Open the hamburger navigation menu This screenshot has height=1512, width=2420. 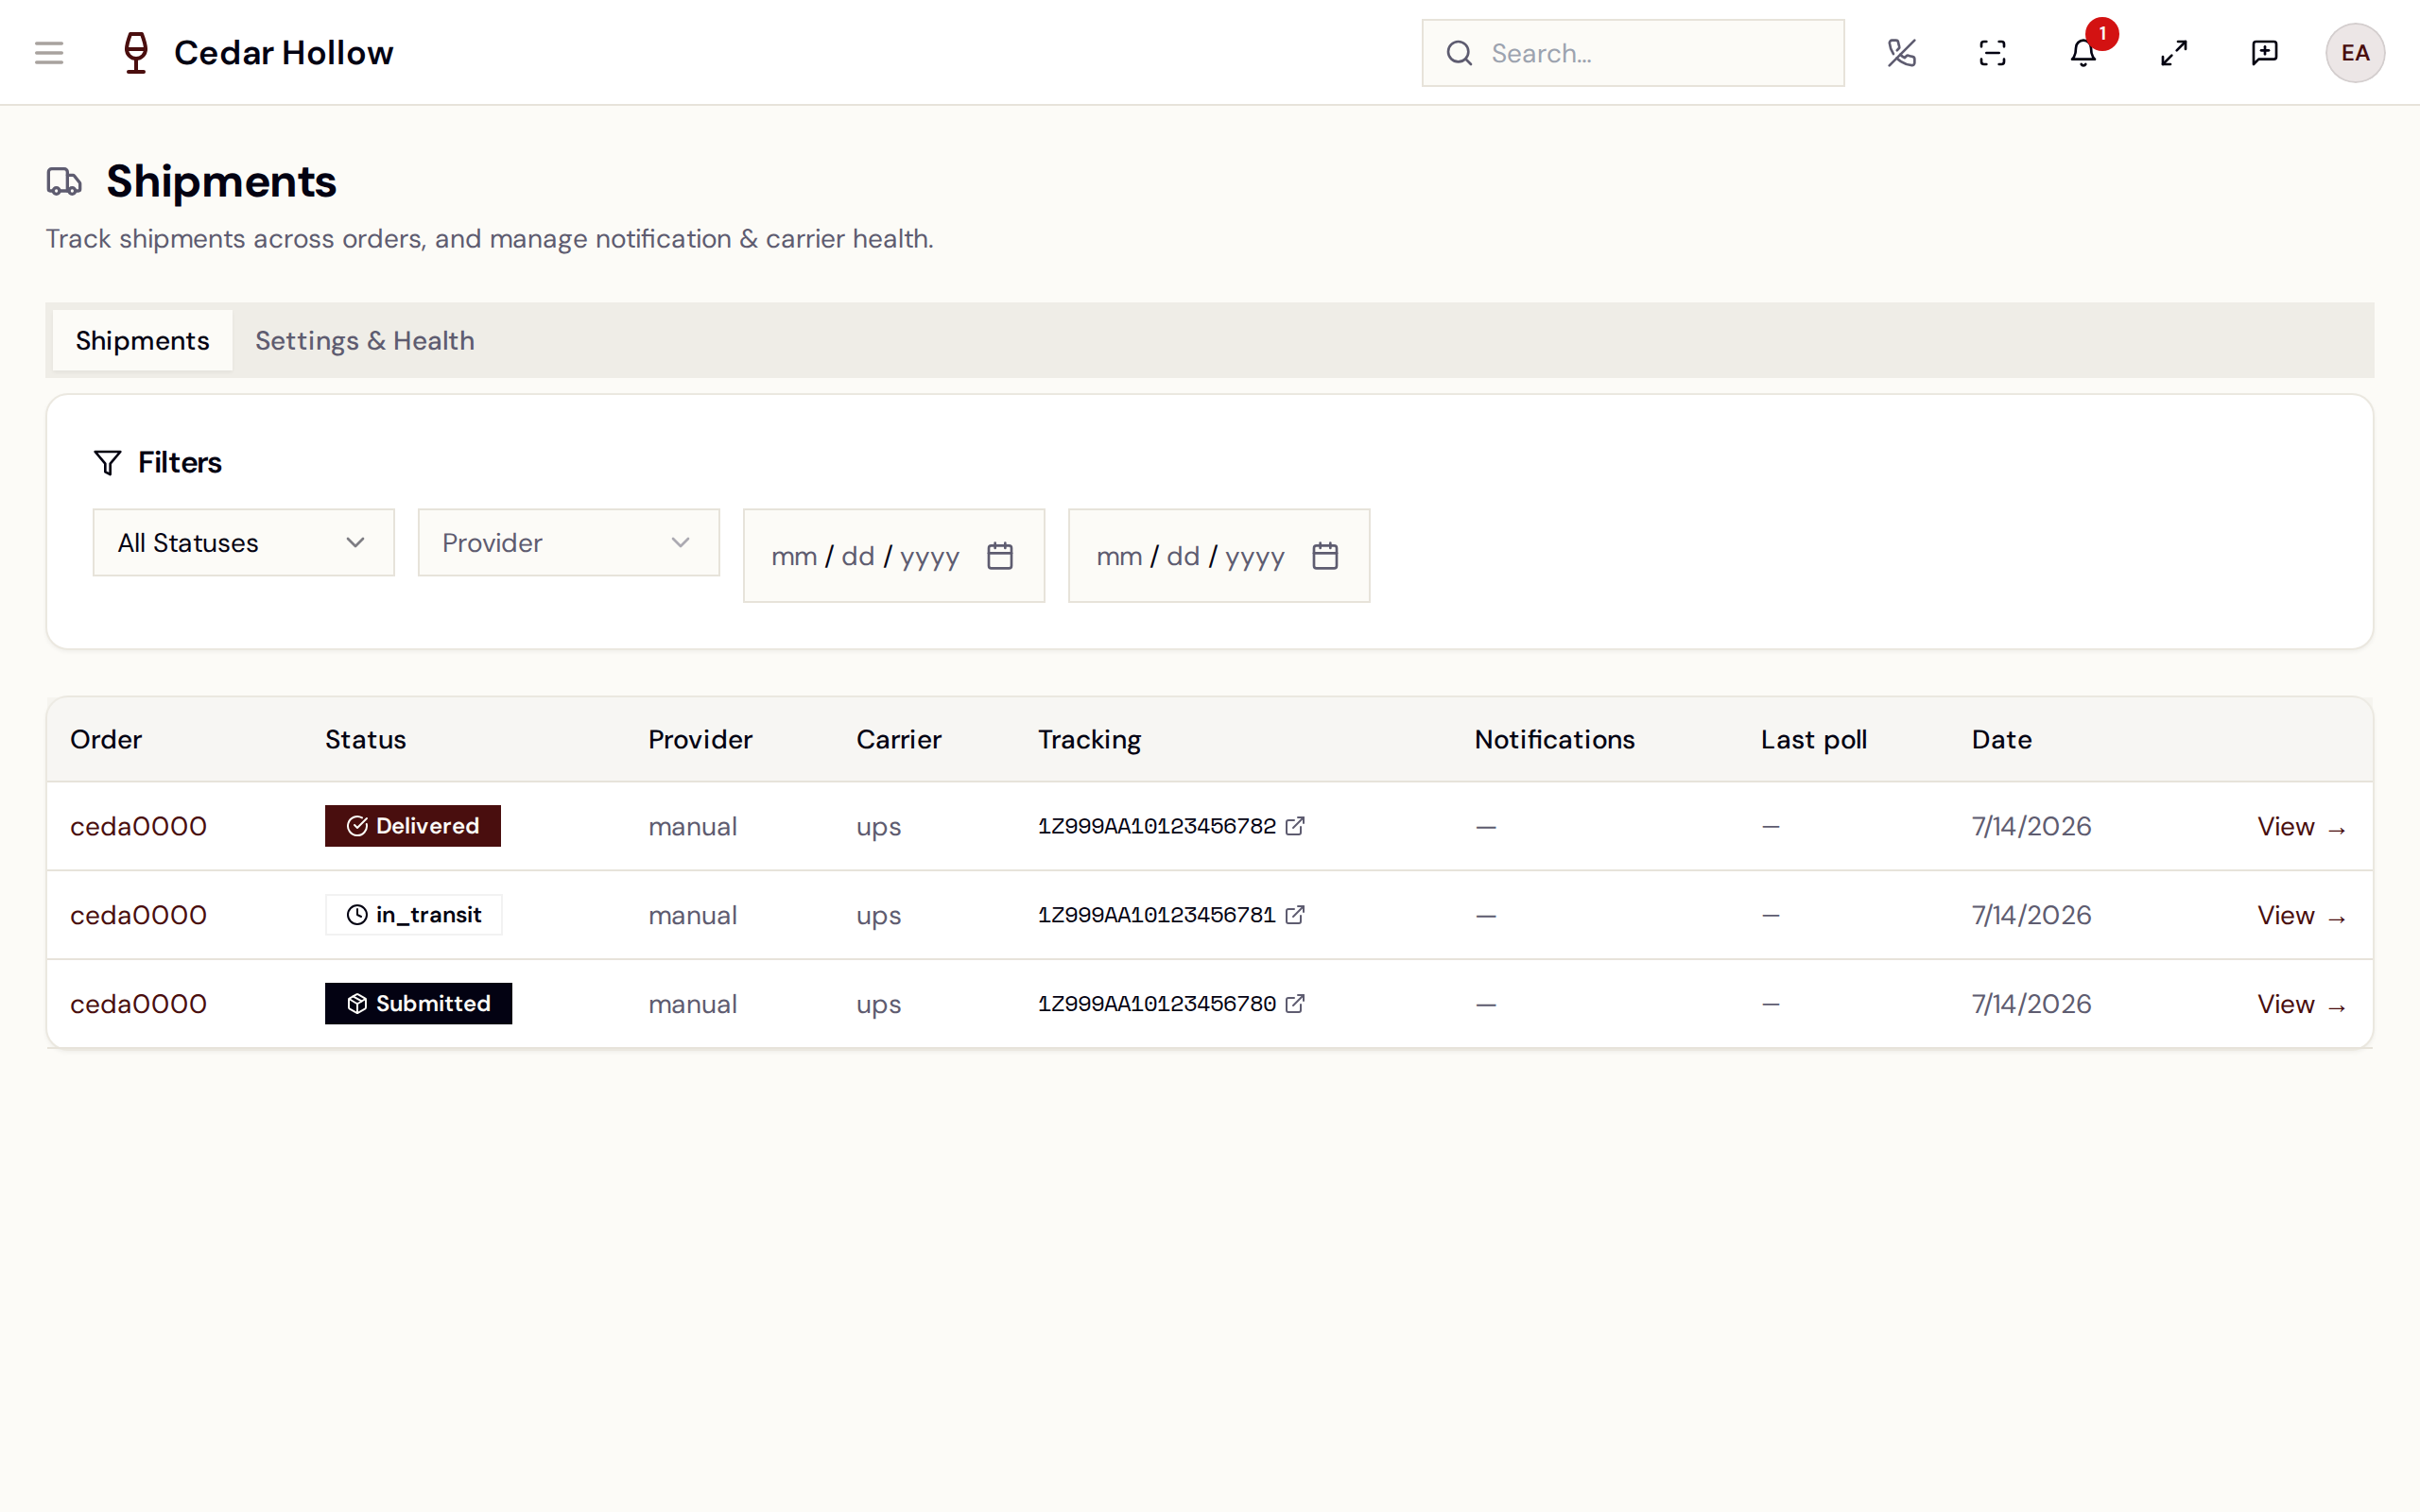[49, 53]
